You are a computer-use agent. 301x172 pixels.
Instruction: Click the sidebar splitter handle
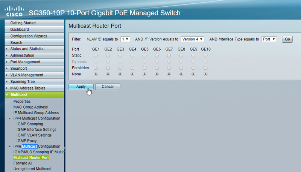pyautogui.click(x=65, y=149)
